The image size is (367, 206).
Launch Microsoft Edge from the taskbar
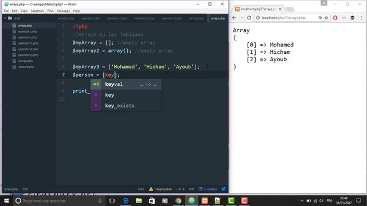point(126,201)
